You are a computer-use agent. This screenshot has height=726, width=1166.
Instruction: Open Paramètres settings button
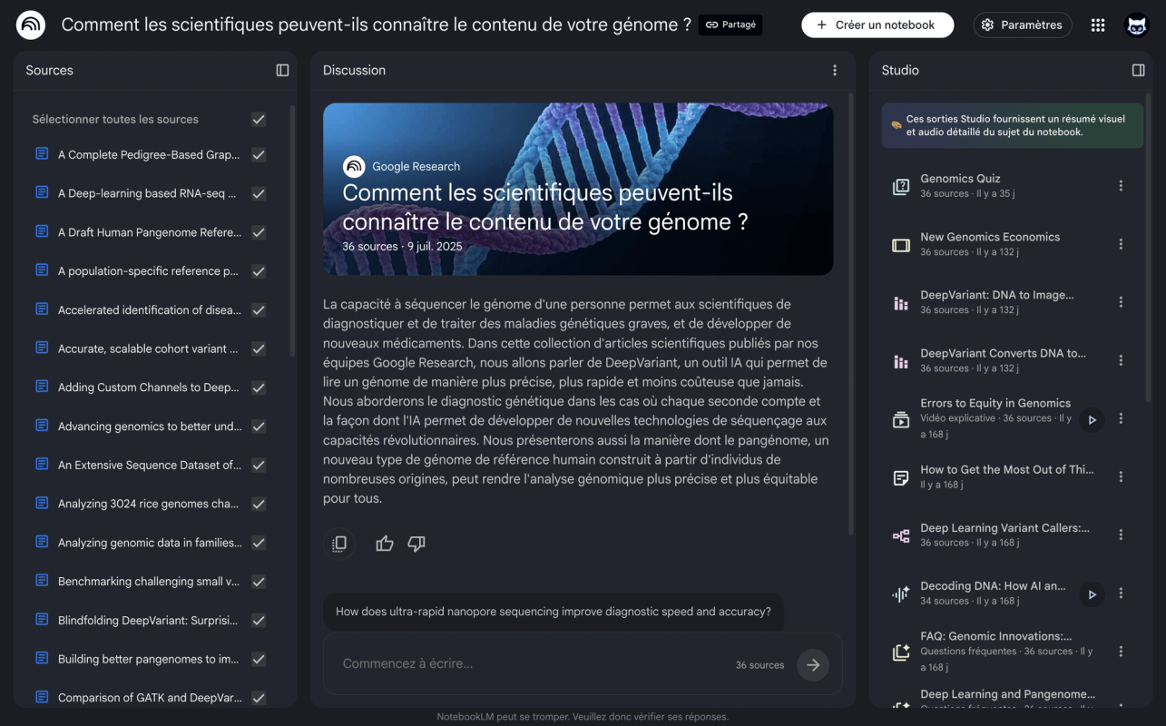1023,25
